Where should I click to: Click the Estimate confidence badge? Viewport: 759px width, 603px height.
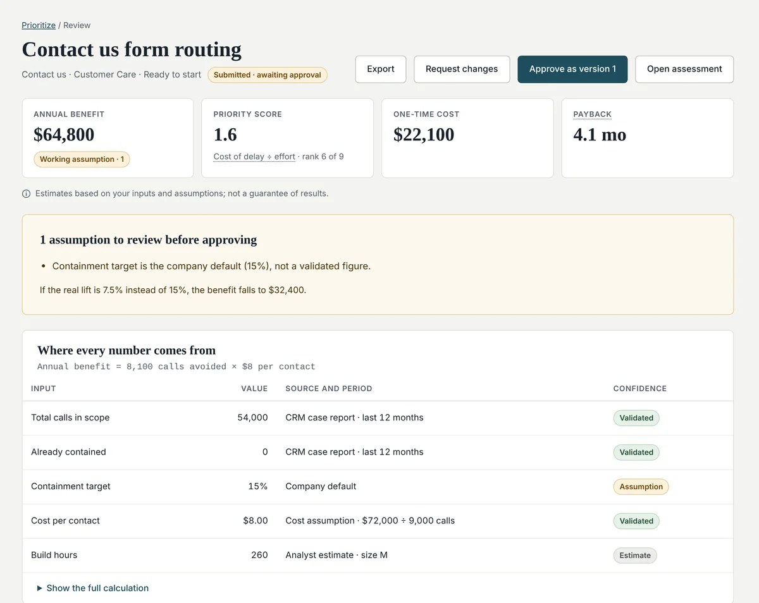tap(635, 556)
